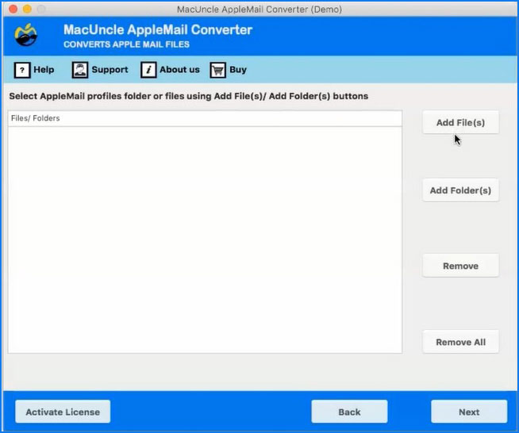The height and width of the screenshot is (433, 519).
Task: Click the MacUncle apple logo
Action: [26, 35]
